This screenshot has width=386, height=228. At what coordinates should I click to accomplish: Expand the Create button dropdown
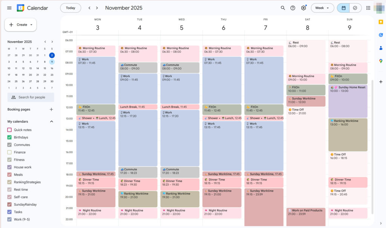[x=31, y=25]
